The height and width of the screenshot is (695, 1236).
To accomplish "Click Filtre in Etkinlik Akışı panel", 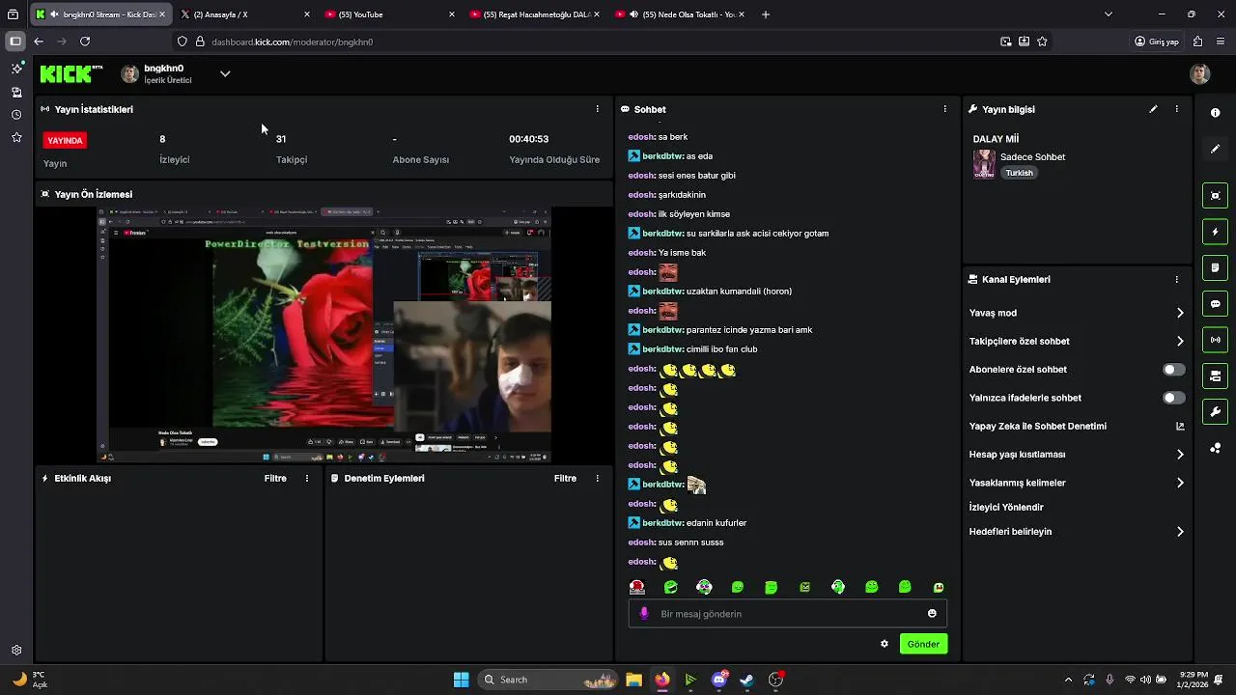I will click(275, 478).
